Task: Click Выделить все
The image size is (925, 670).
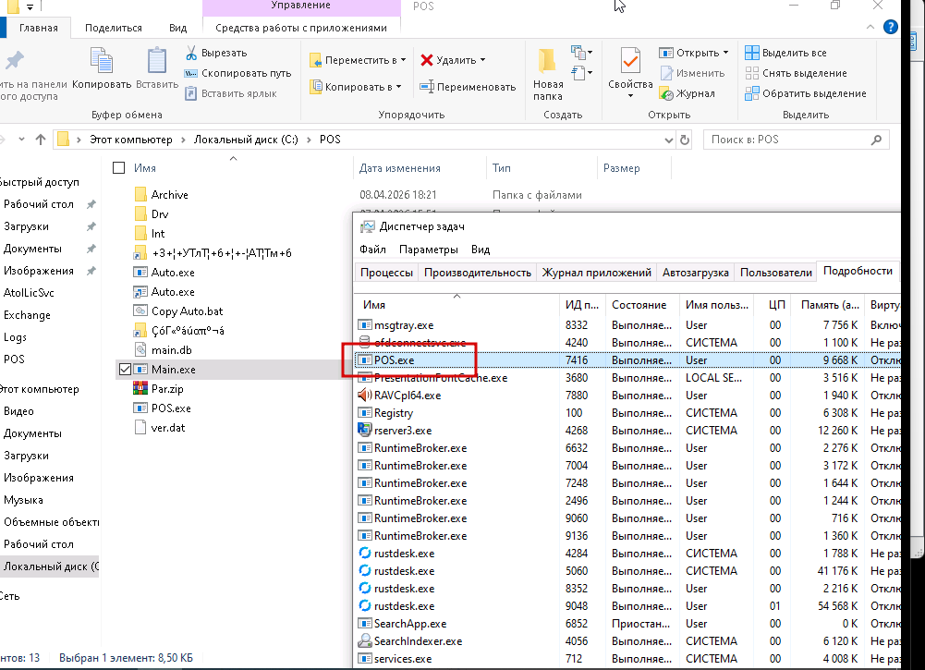Action: click(785, 53)
